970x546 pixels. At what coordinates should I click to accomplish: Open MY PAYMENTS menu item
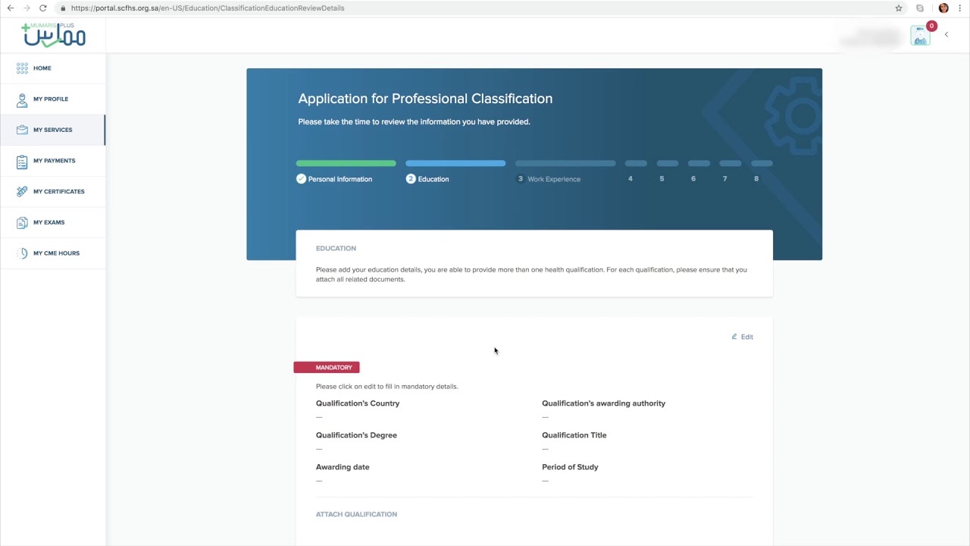point(55,161)
